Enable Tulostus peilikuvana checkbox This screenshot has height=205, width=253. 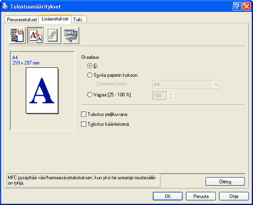pyautogui.click(x=83, y=114)
